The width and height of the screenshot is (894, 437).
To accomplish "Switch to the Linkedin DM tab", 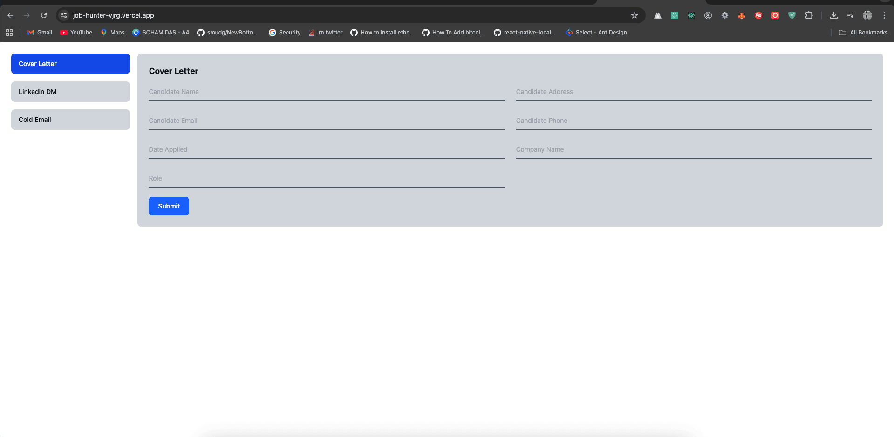I will [x=70, y=92].
